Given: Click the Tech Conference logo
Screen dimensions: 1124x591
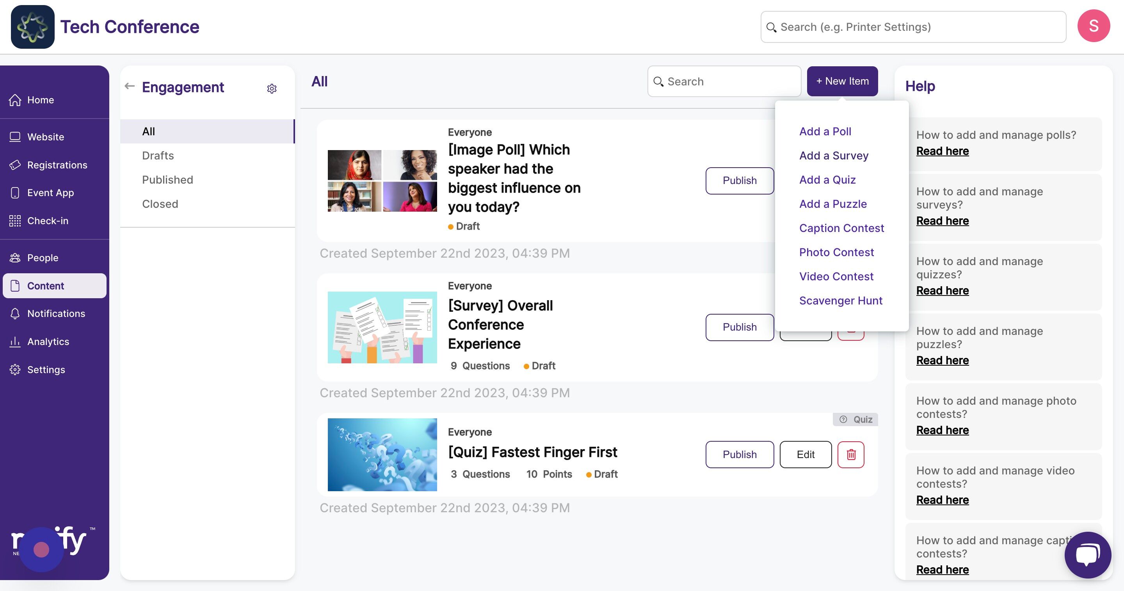Looking at the screenshot, I should 33,27.
